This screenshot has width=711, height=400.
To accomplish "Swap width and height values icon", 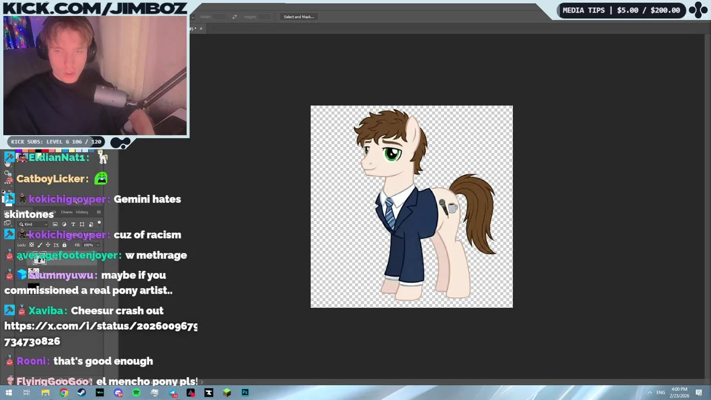I will coord(234,17).
